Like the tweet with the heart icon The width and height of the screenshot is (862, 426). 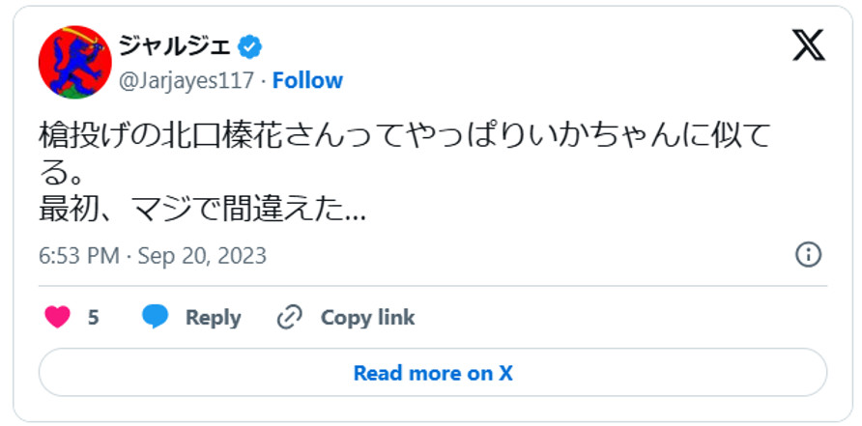point(58,317)
